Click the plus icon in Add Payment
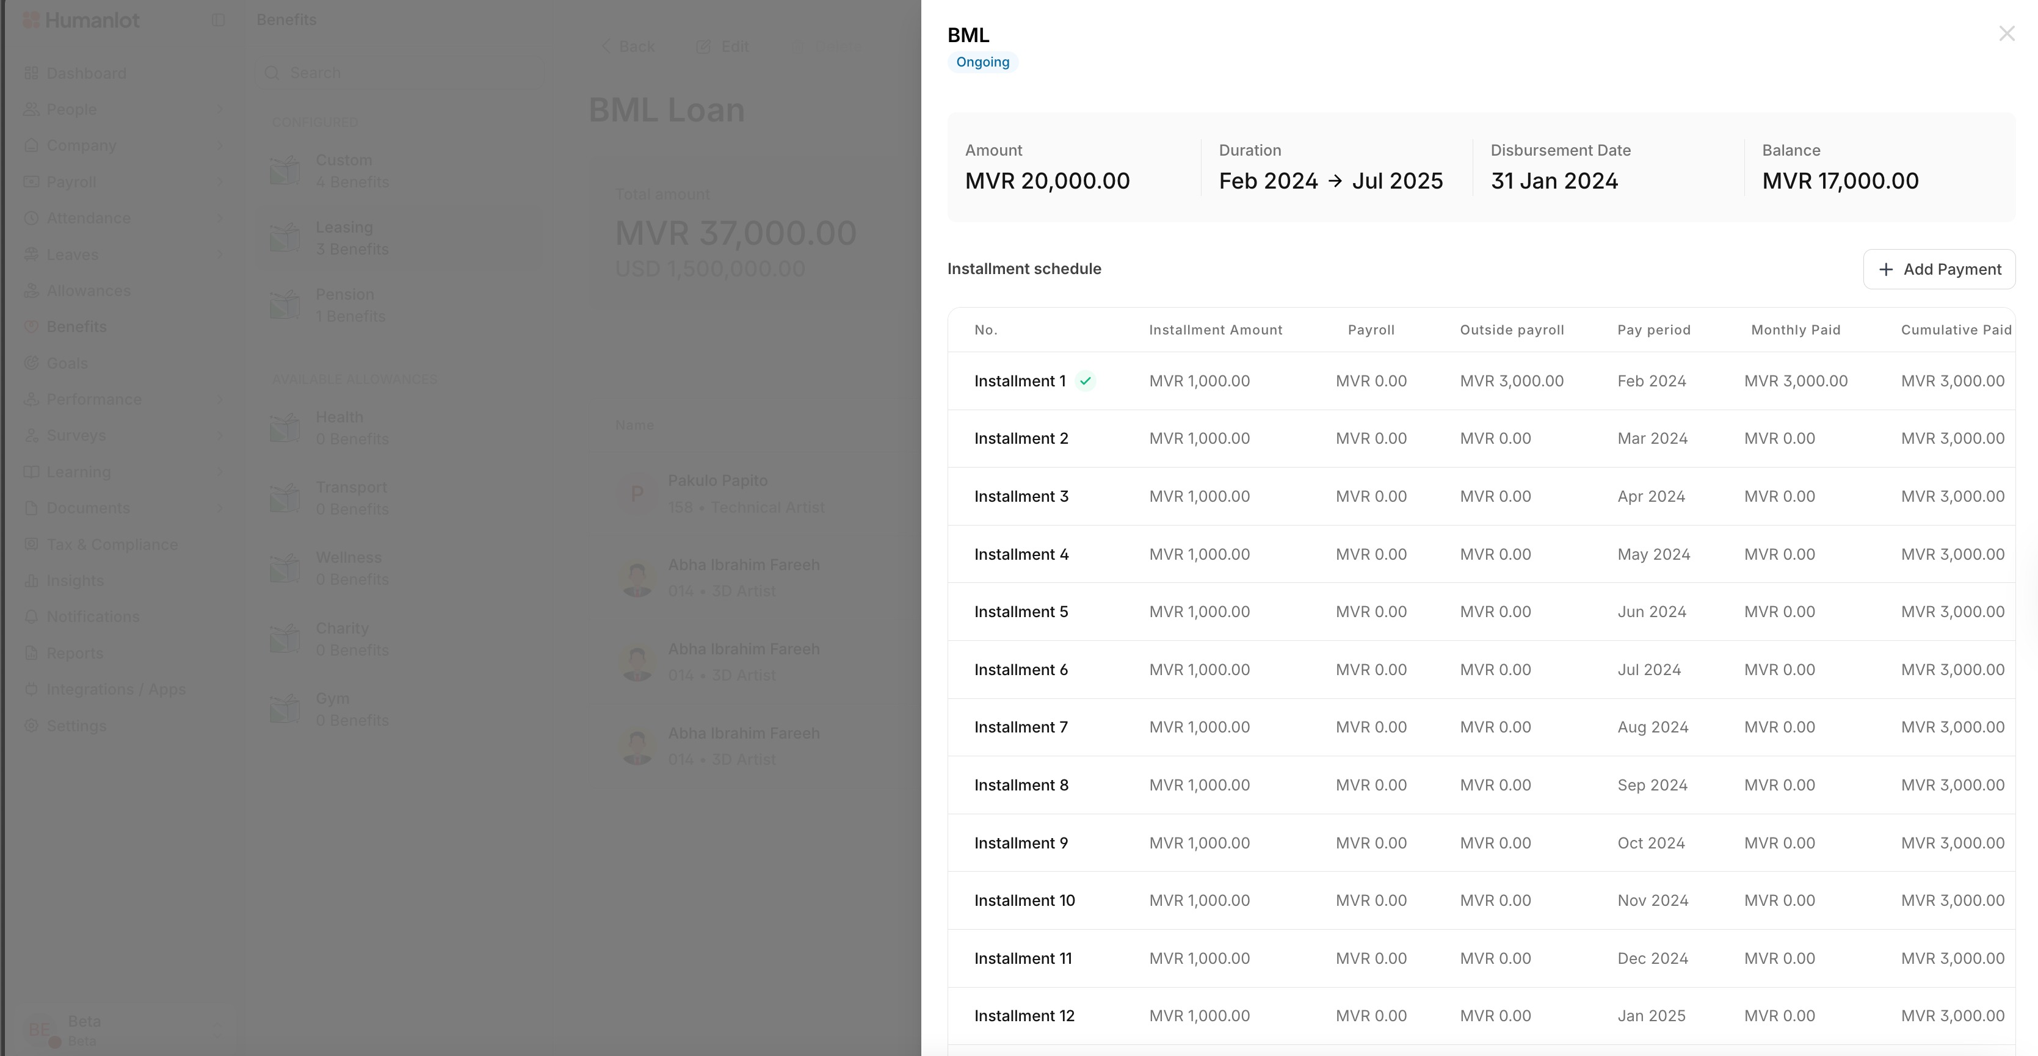 pyautogui.click(x=1886, y=269)
